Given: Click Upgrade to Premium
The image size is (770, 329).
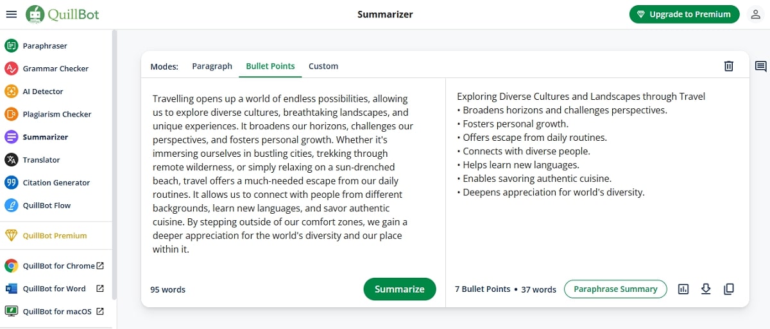Looking at the screenshot, I should (684, 14).
